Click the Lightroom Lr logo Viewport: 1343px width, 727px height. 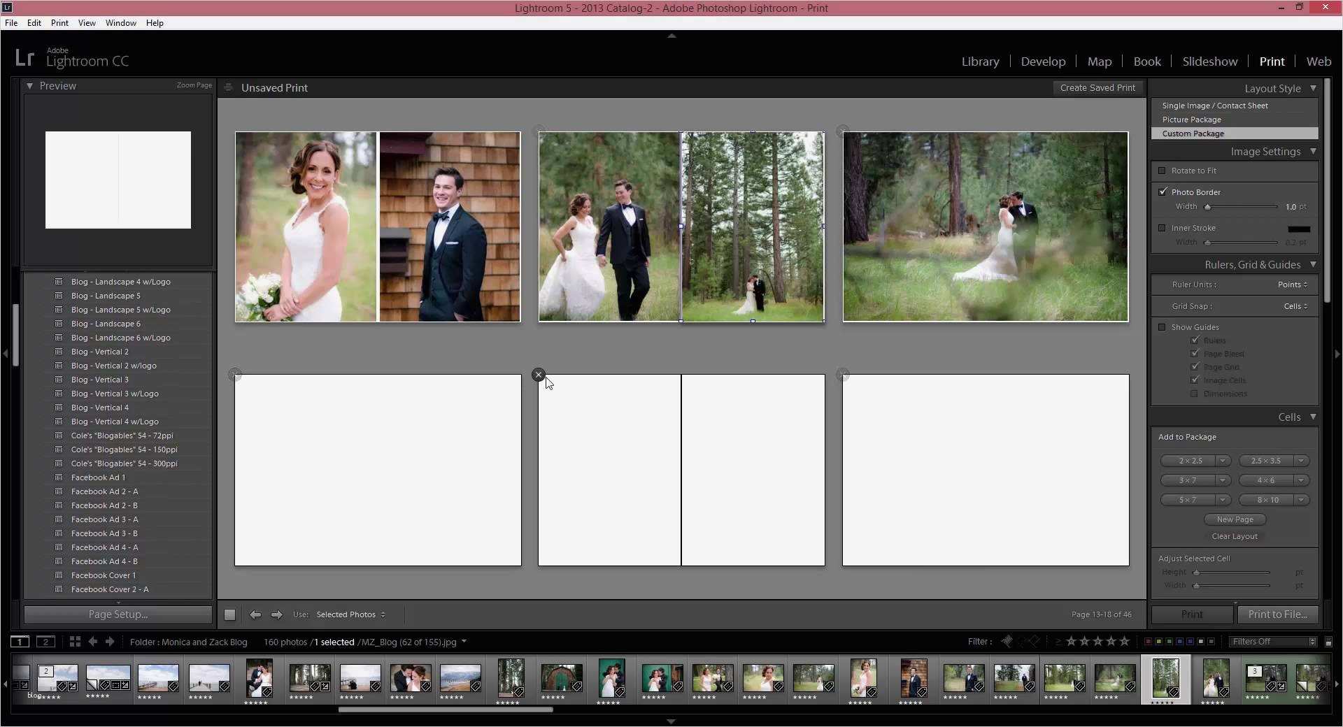[24, 57]
